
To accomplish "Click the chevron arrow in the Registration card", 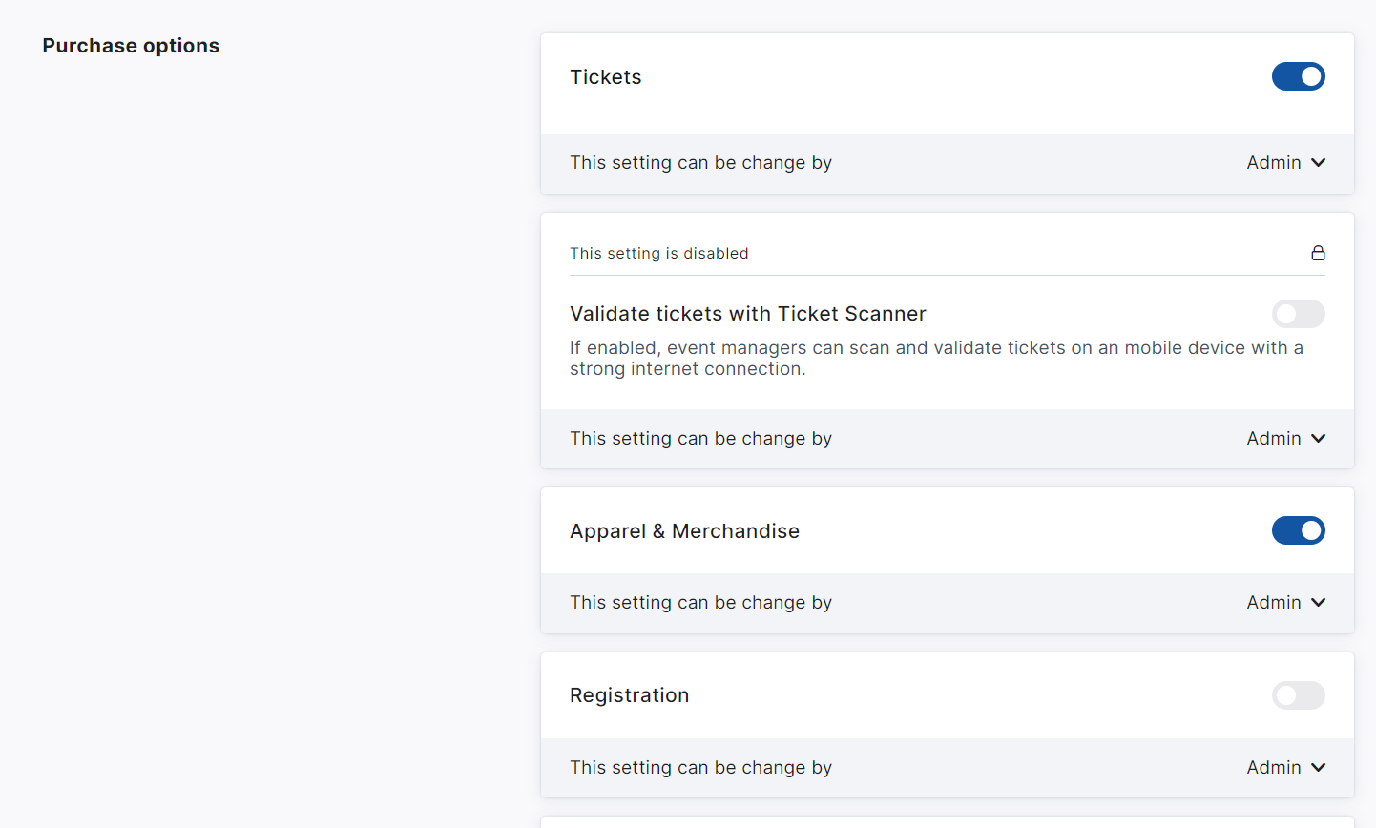I will click(x=1319, y=768).
